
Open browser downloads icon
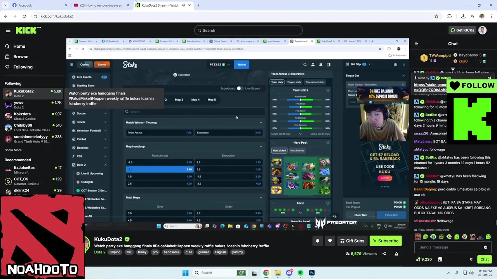tap(463, 16)
